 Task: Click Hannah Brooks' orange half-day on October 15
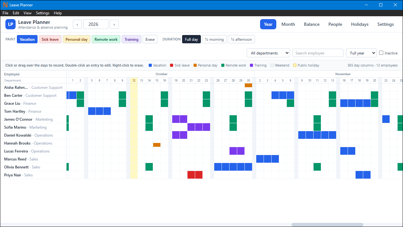tap(157, 145)
